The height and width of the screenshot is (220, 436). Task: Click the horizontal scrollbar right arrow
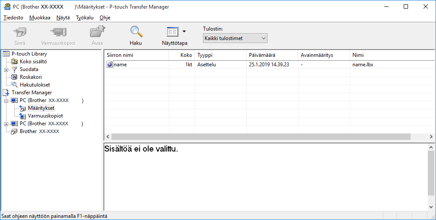[x=431, y=136]
